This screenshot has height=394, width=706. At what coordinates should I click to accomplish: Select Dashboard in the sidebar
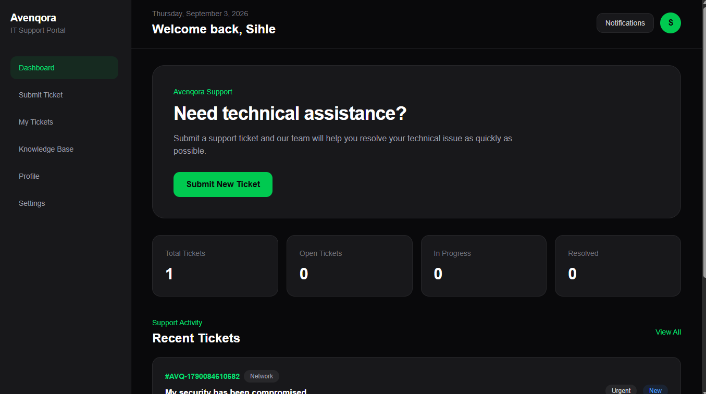pos(64,68)
